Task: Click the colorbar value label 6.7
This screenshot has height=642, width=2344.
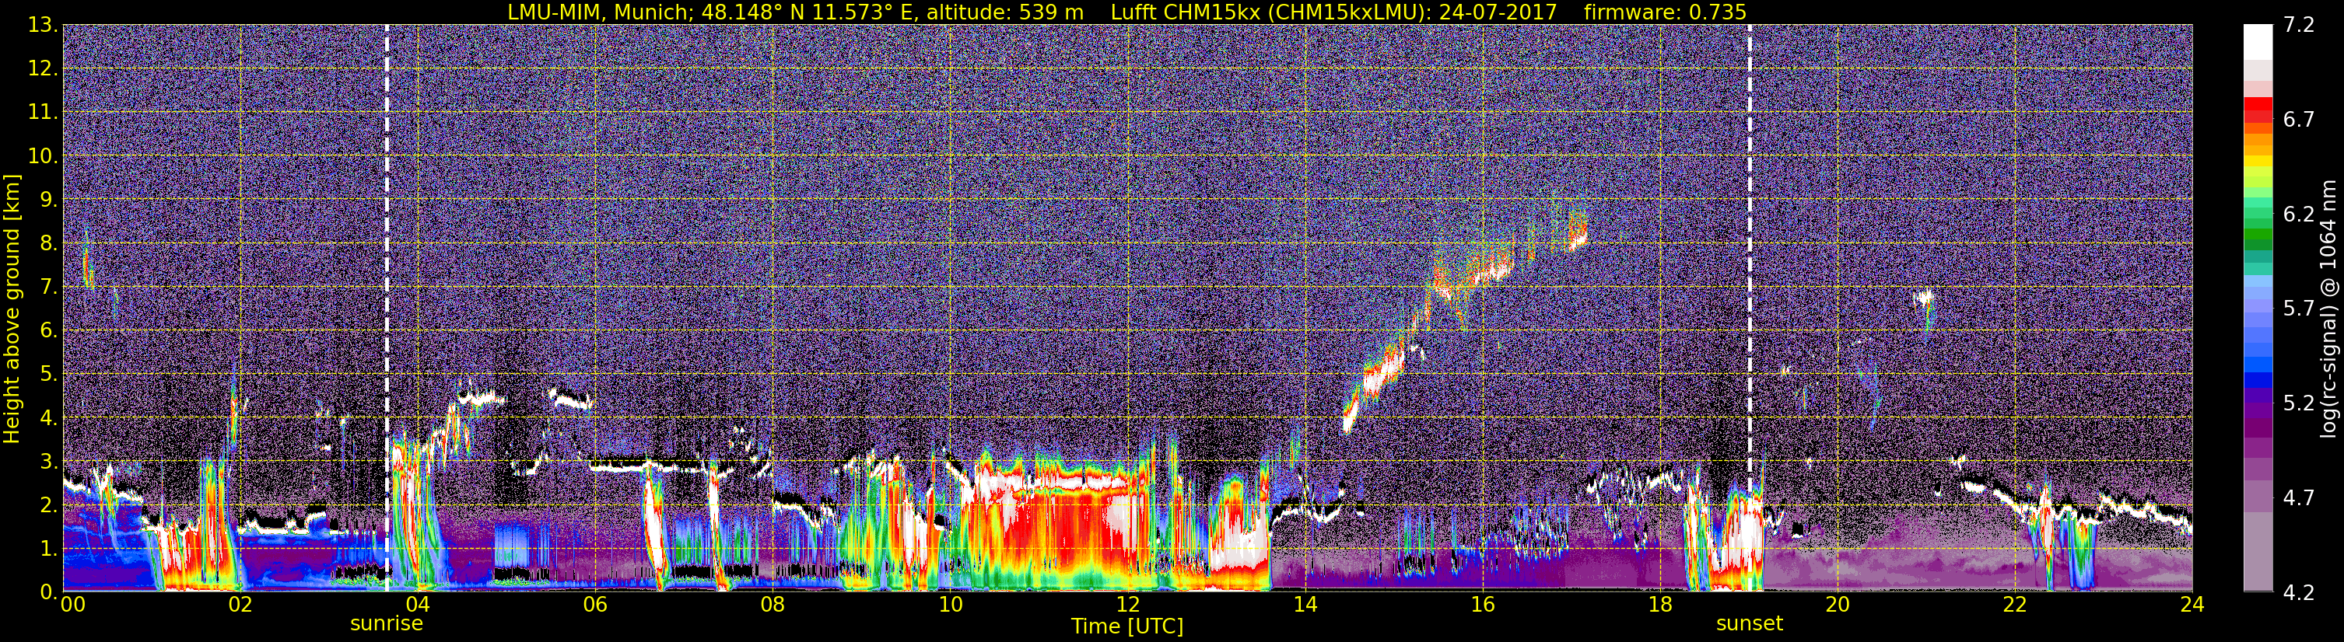Action: [2299, 120]
